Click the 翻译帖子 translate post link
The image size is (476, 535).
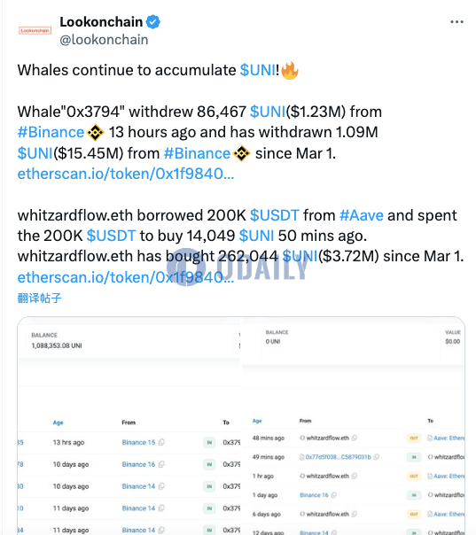pyautogui.click(x=39, y=299)
